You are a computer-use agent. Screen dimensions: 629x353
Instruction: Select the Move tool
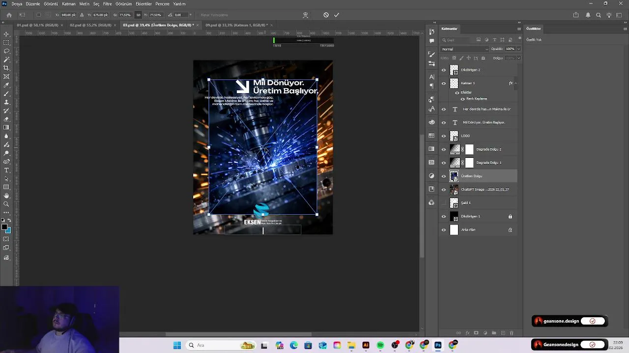(6, 34)
